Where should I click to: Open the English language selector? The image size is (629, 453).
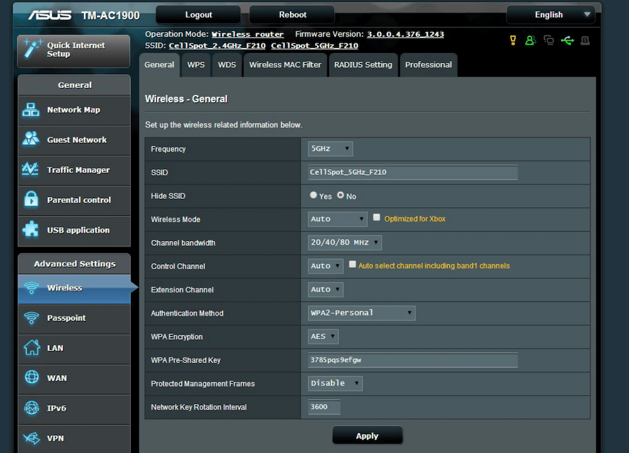coord(550,14)
